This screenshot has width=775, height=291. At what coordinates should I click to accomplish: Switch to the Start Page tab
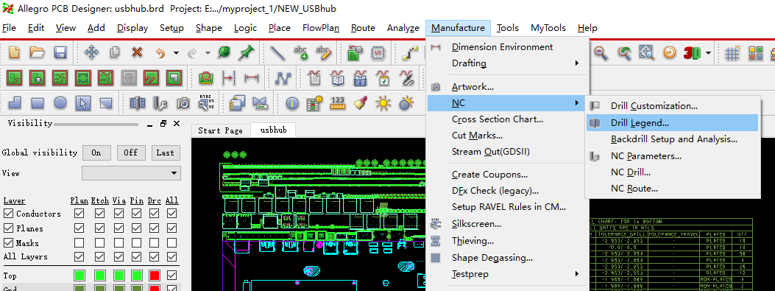(221, 130)
